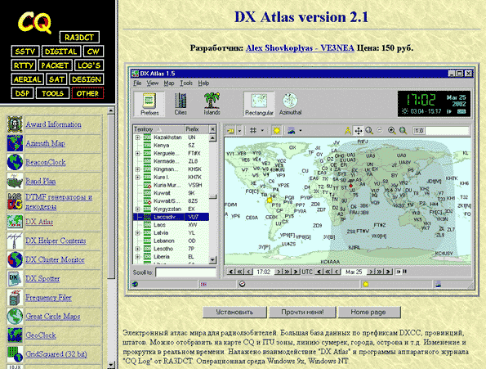Follow the Alex Shovkoplyas - VE3NEA link
The height and width of the screenshot is (369, 486).
300,48
